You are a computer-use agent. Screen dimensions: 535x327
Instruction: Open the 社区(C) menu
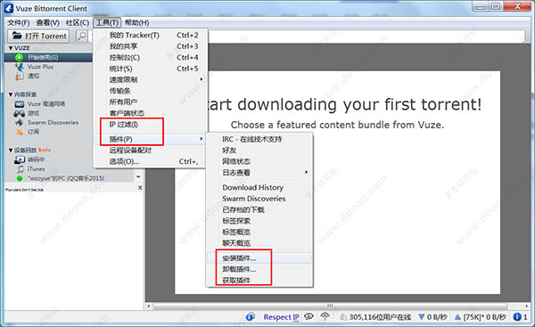(x=78, y=22)
